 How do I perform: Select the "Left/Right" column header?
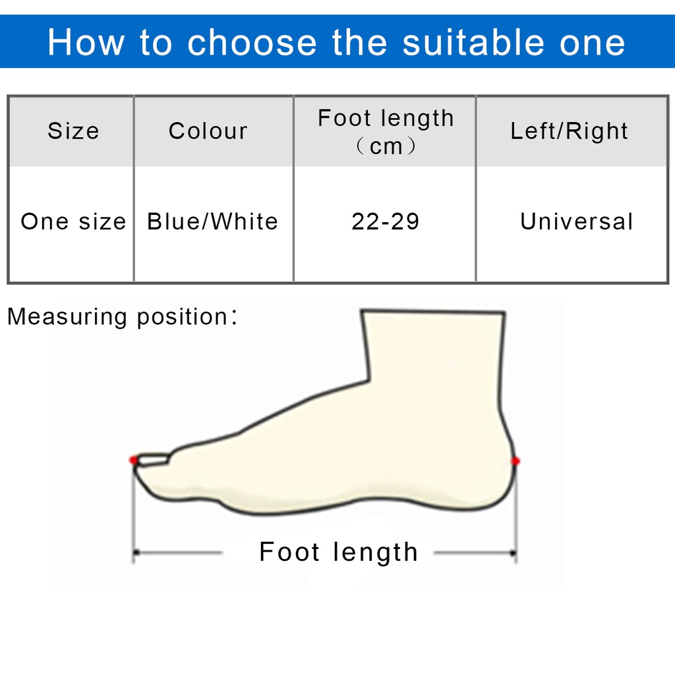tap(570, 131)
